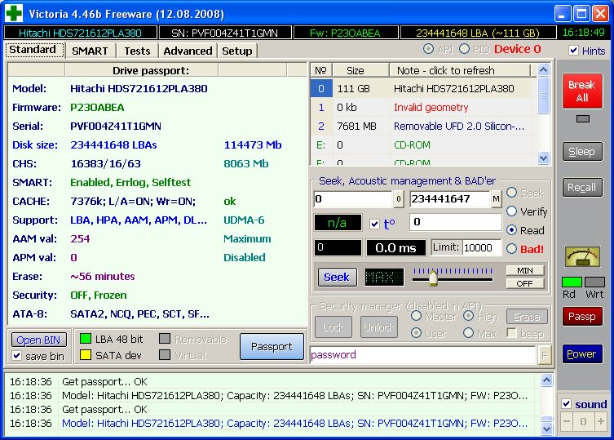Click the 0.0 ms seek time display
The image size is (614, 440).
pyautogui.click(x=395, y=248)
